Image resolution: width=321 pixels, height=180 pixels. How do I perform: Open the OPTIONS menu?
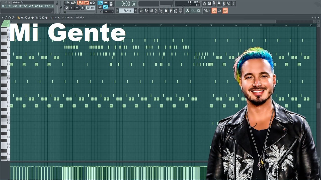(39, 6)
